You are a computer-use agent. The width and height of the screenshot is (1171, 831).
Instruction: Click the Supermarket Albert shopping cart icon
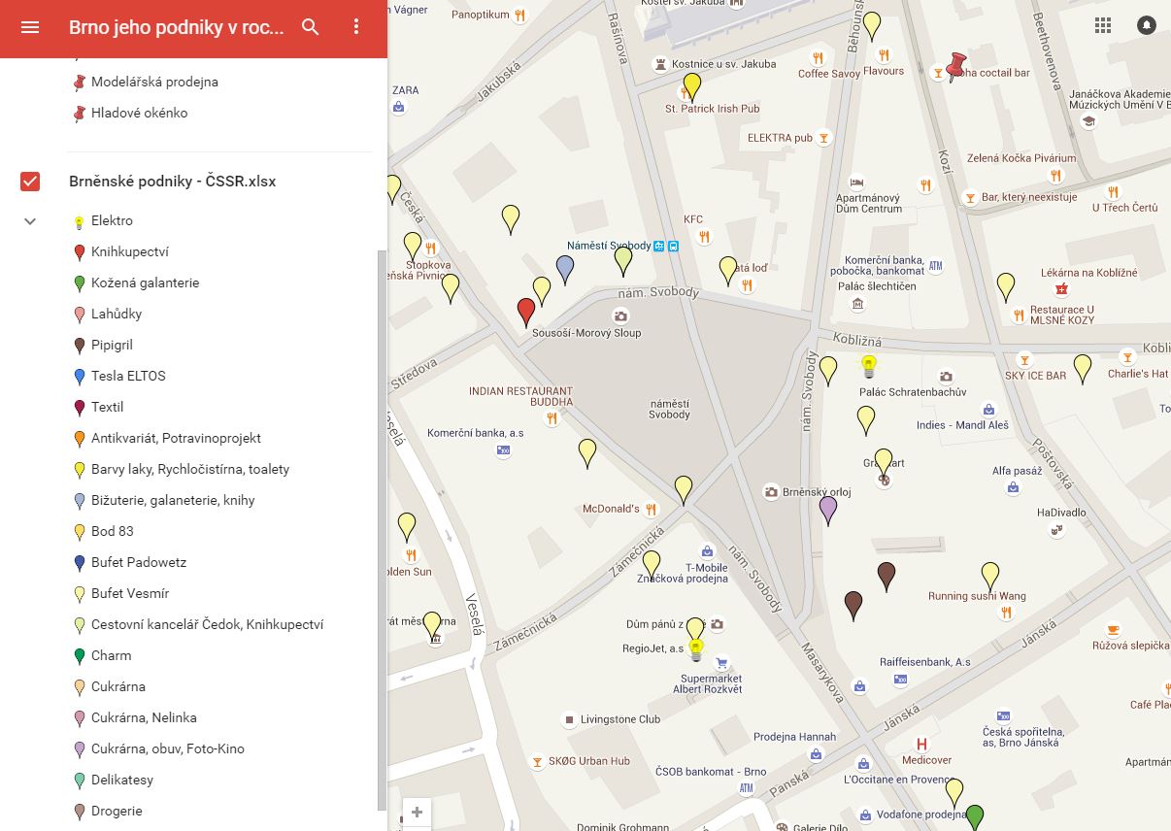point(721,664)
